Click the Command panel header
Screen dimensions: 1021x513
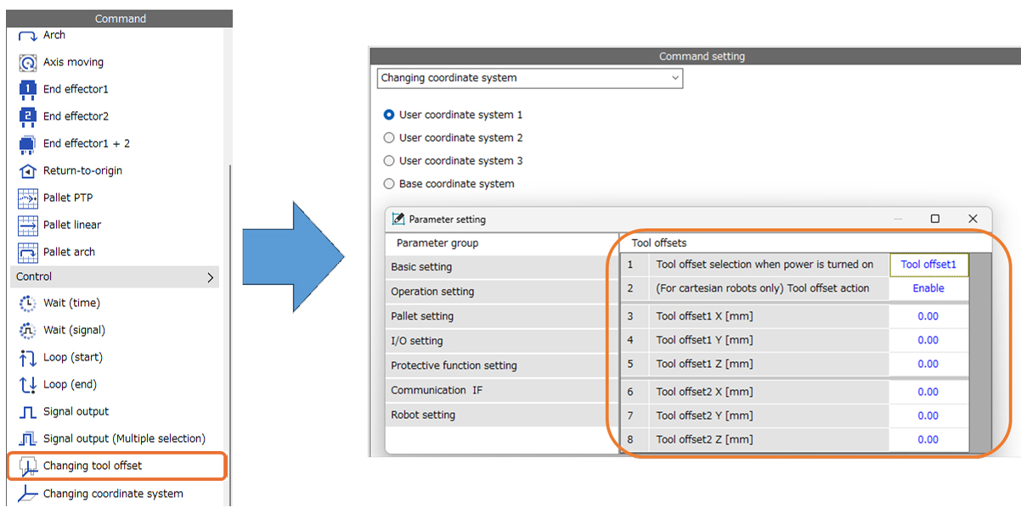(x=120, y=19)
